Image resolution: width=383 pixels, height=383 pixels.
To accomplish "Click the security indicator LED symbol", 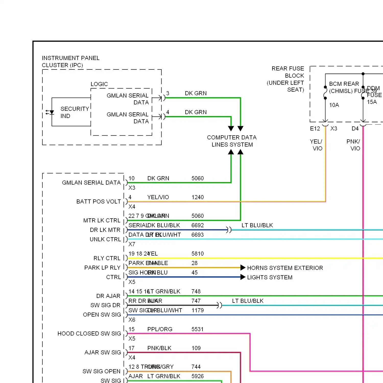I will 50,112.
